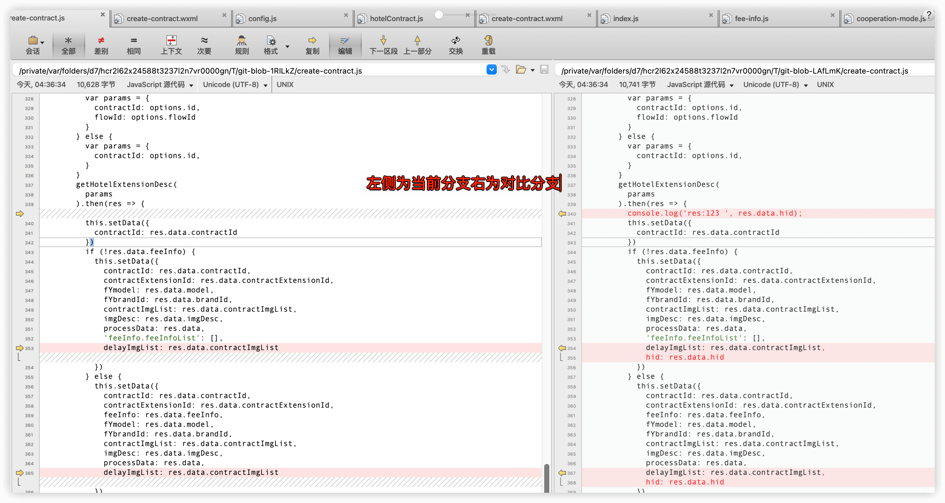Click the Swap (交换) sides icon

pos(456,40)
